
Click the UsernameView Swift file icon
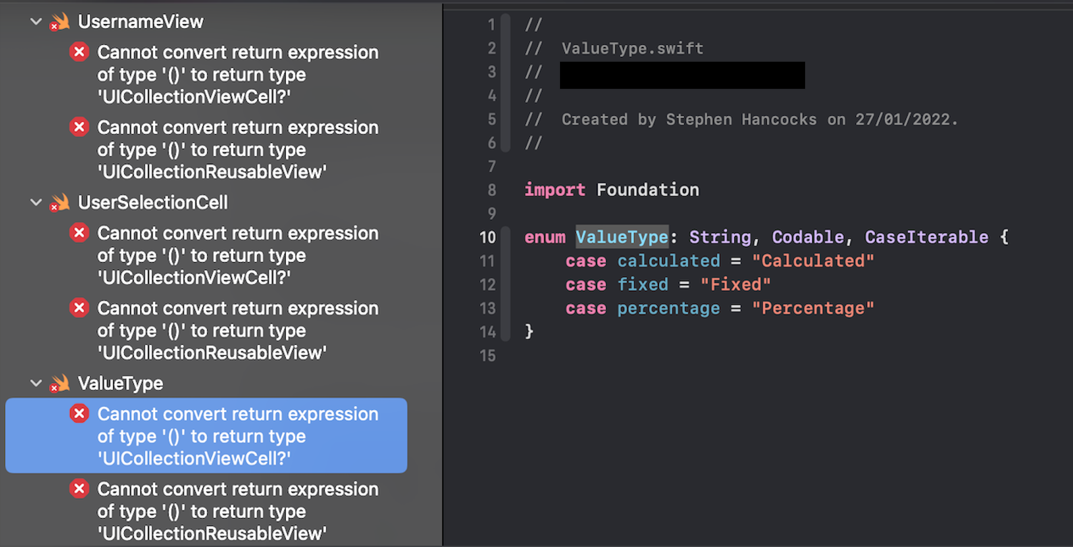59,22
